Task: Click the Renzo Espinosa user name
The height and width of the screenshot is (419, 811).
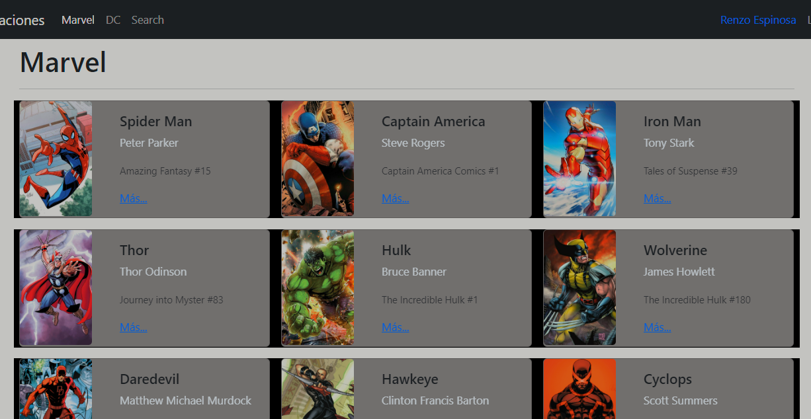Action: [758, 20]
